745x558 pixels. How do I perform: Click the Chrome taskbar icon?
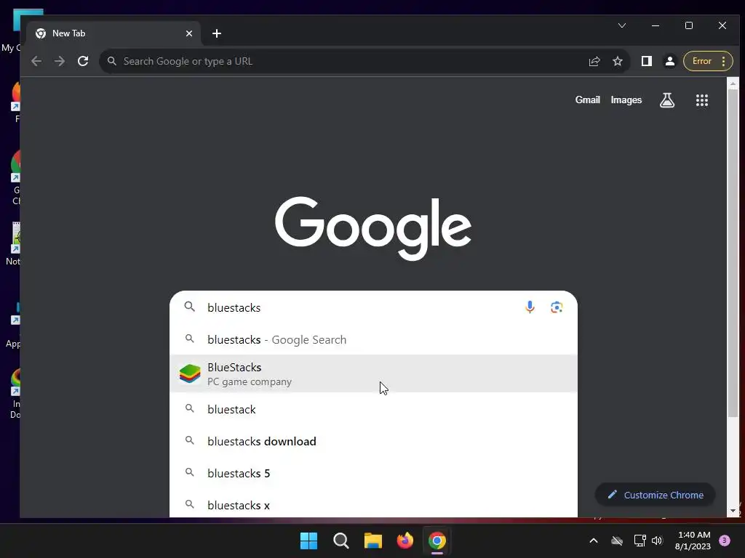coord(437,541)
